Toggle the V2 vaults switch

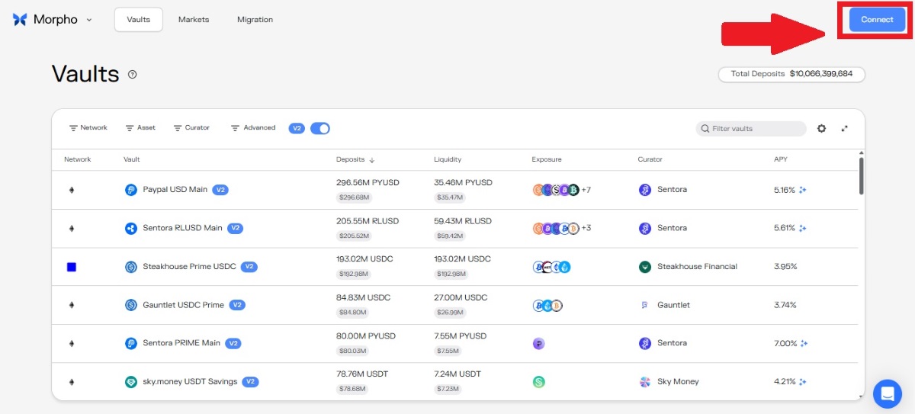[320, 128]
